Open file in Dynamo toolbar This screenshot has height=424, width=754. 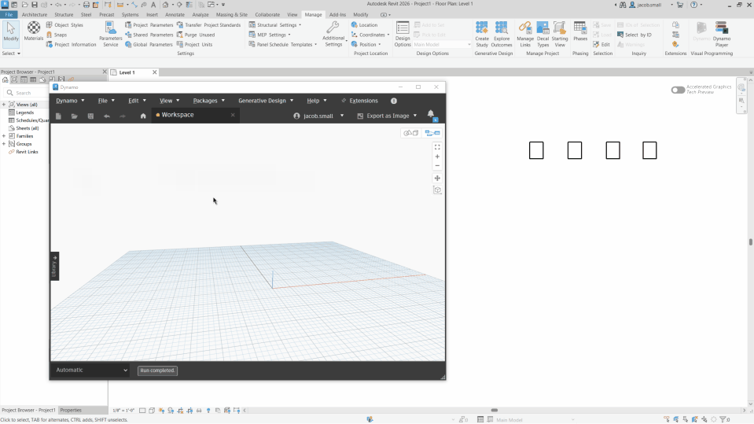(74, 116)
